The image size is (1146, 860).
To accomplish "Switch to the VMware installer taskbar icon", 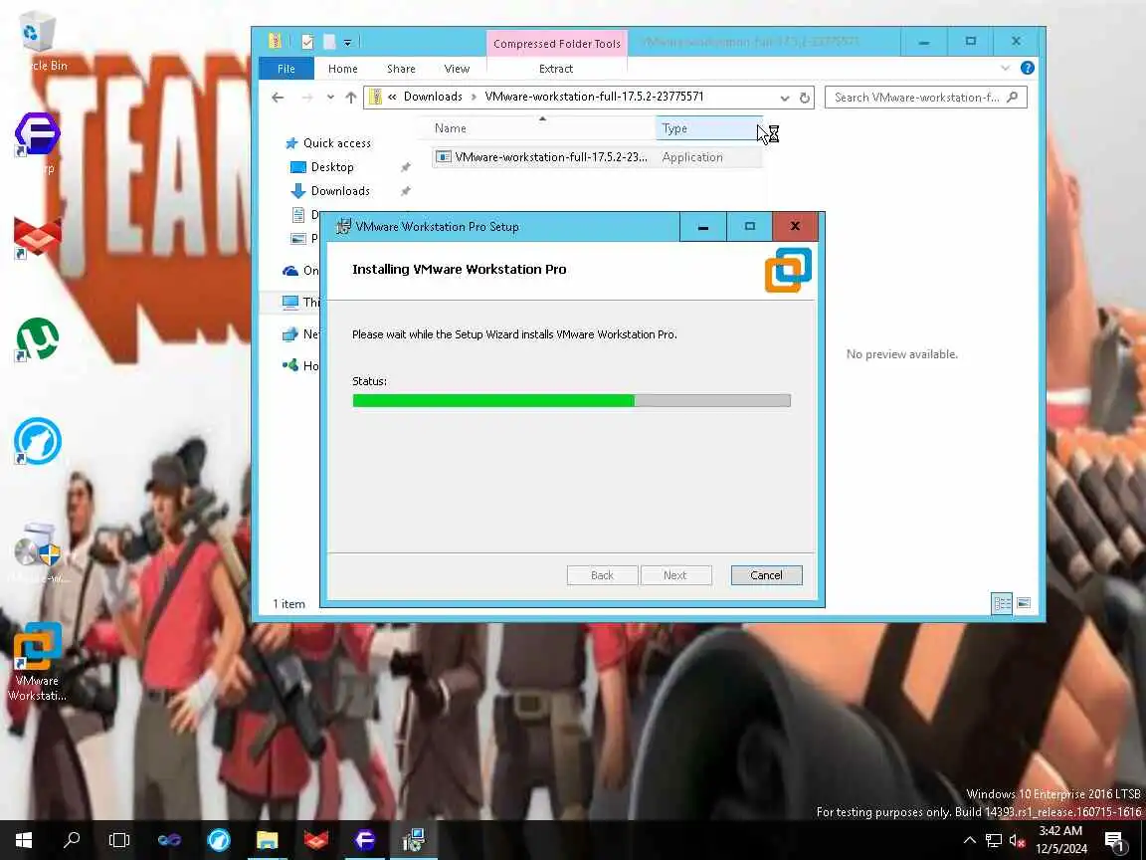I will (x=413, y=839).
